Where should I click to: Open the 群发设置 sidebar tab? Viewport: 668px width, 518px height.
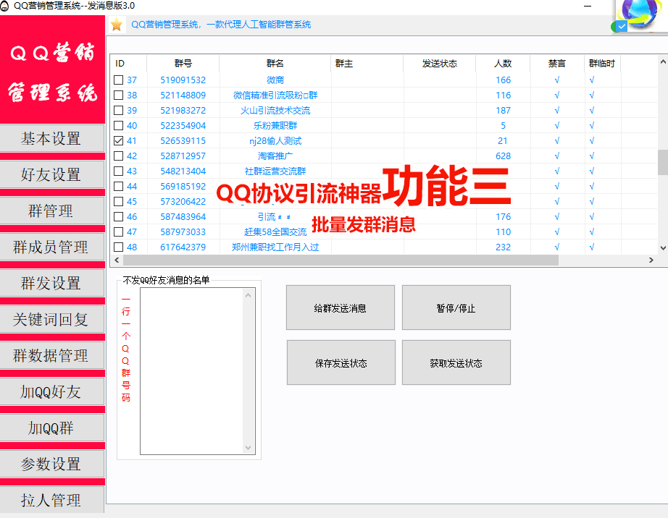(51, 284)
